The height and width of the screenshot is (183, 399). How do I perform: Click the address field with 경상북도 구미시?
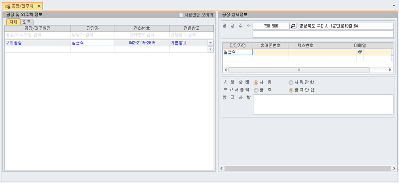(346, 26)
